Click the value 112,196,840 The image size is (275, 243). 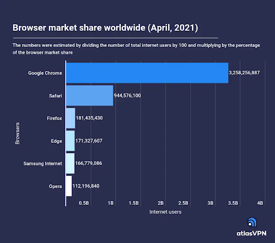pos(86,186)
